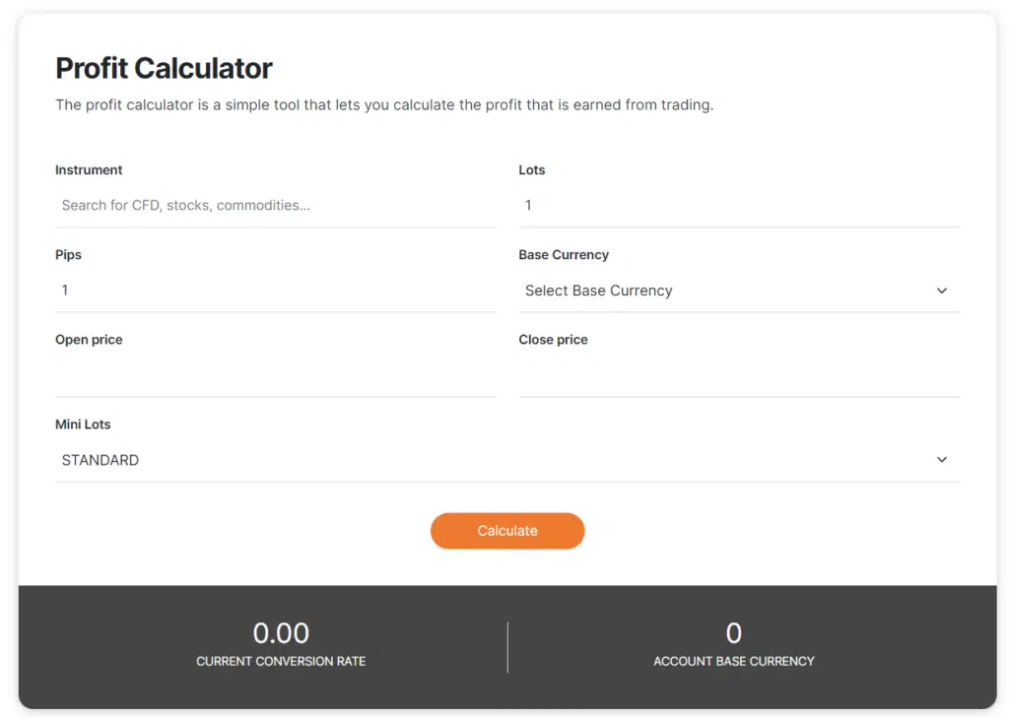Click the Pips label
The height and width of the screenshot is (718, 1009).
pos(68,255)
